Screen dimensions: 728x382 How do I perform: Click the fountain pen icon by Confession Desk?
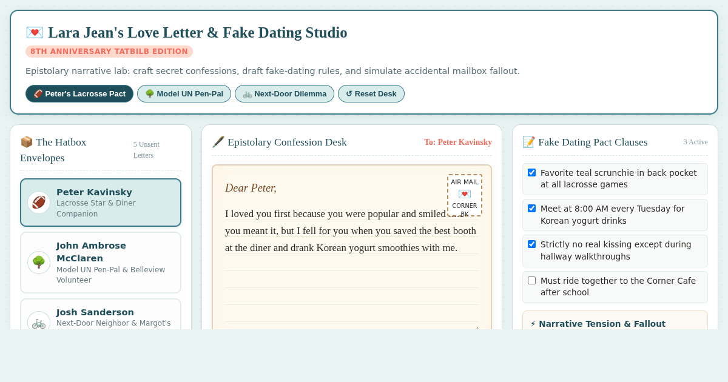pyautogui.click(x=218, y=142)
